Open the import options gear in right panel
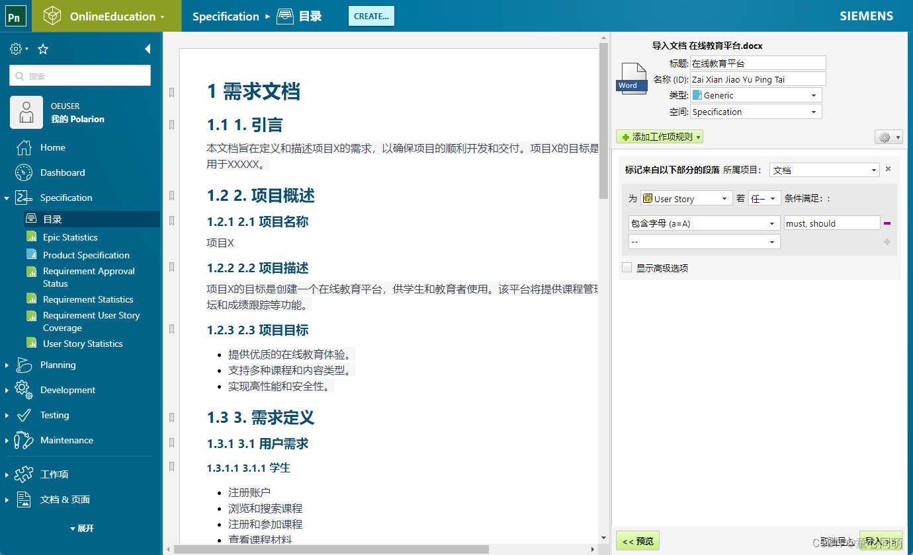 [885, 137]
